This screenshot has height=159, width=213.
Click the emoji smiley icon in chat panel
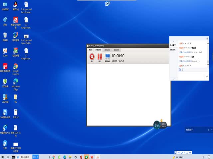pyautogui.click(x=180, y=70)
